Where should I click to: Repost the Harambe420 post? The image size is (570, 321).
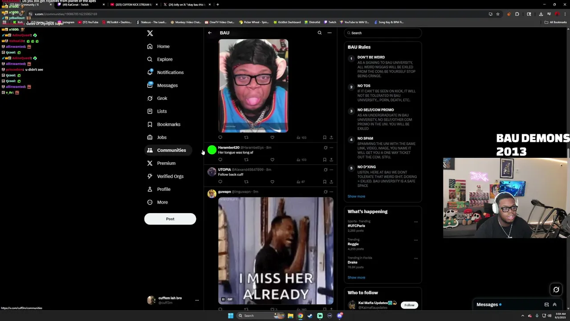click(x=246, y=160)
